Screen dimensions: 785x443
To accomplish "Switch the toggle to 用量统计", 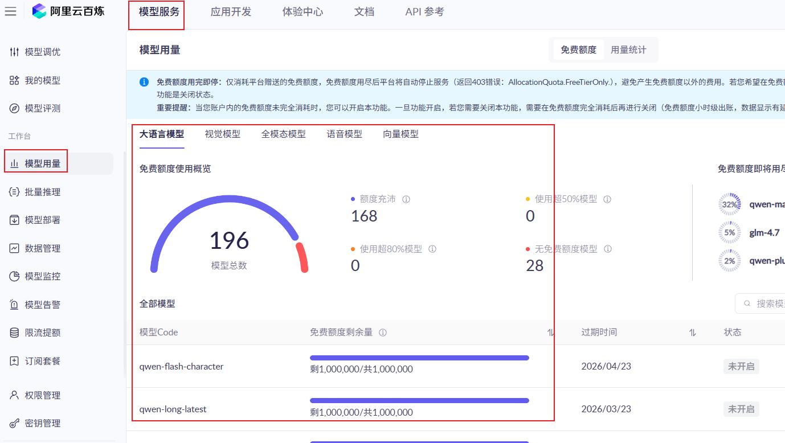I will [x=628, y=50].
